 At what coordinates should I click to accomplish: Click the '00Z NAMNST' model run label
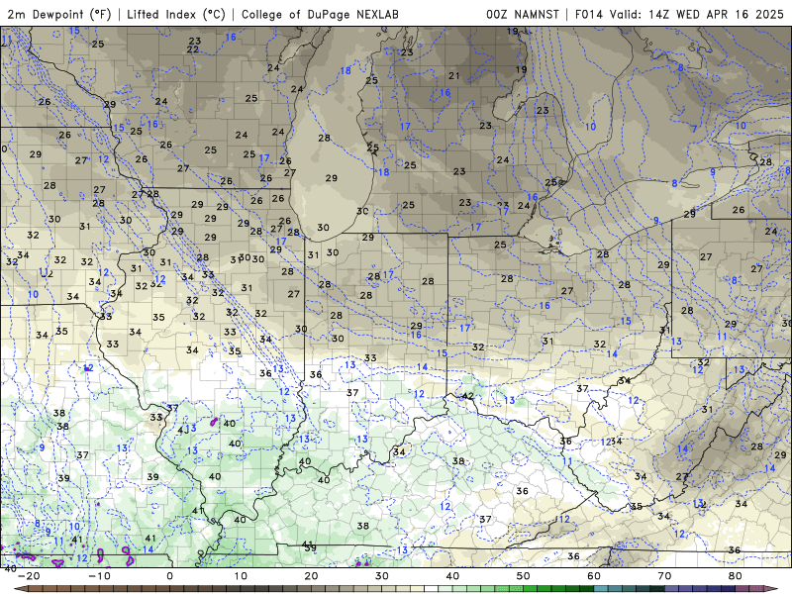(x=523, y=14)
